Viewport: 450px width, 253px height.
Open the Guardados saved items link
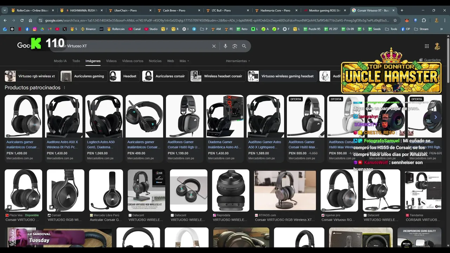430,60
